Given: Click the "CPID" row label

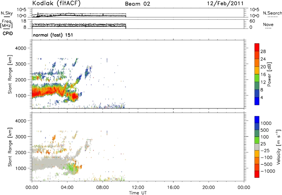Looking at the screenshot, I should pyautogui.click(x=8, y=33).
